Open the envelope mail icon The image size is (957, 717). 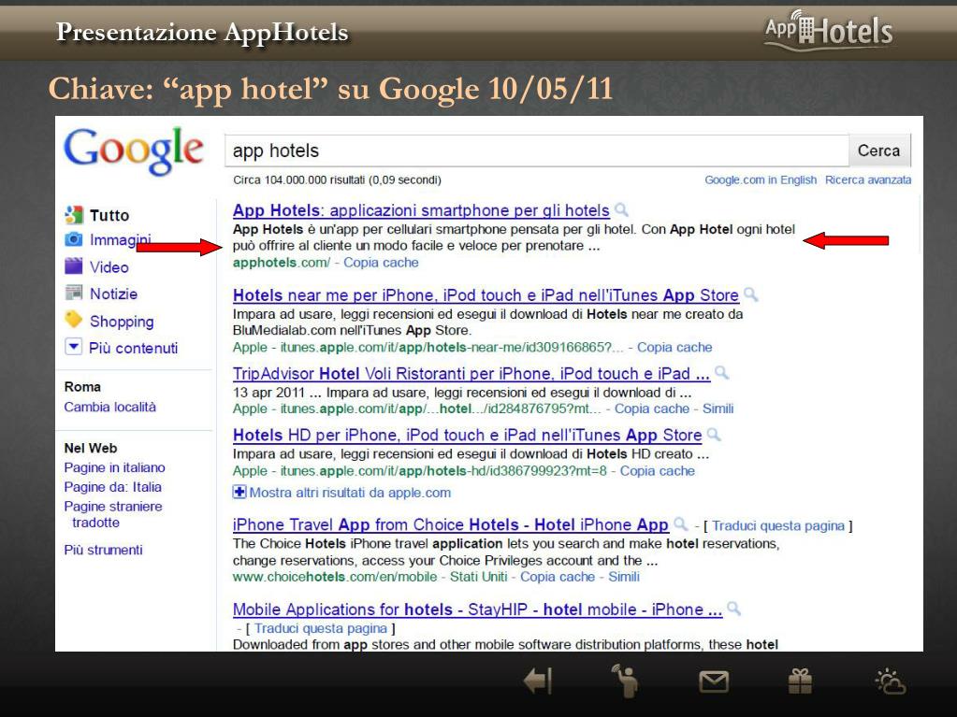[x=714, y=681]
